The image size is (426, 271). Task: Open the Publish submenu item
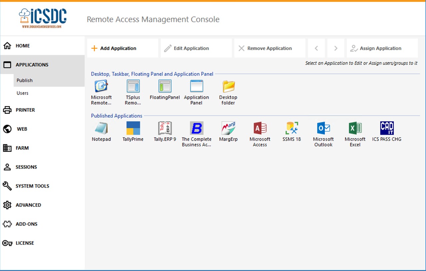[25, 80]
